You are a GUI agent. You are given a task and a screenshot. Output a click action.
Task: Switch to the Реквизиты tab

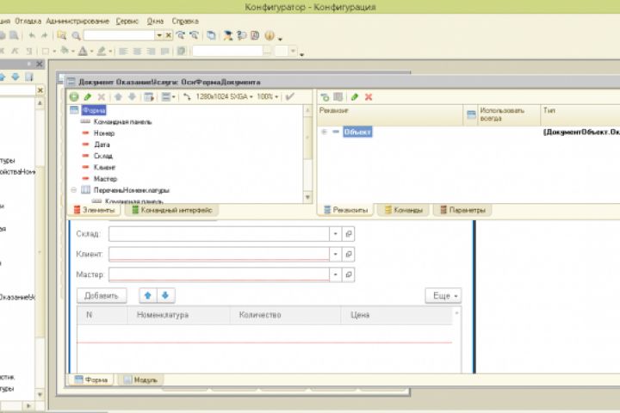click(x=345, y=210)
